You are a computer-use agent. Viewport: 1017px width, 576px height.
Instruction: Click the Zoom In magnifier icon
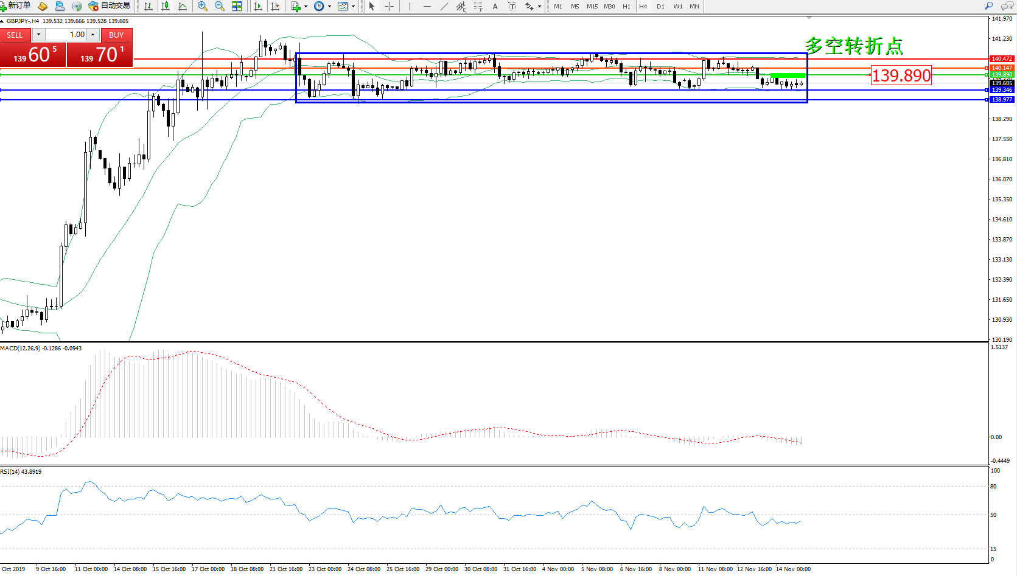[x=203, y=6]
